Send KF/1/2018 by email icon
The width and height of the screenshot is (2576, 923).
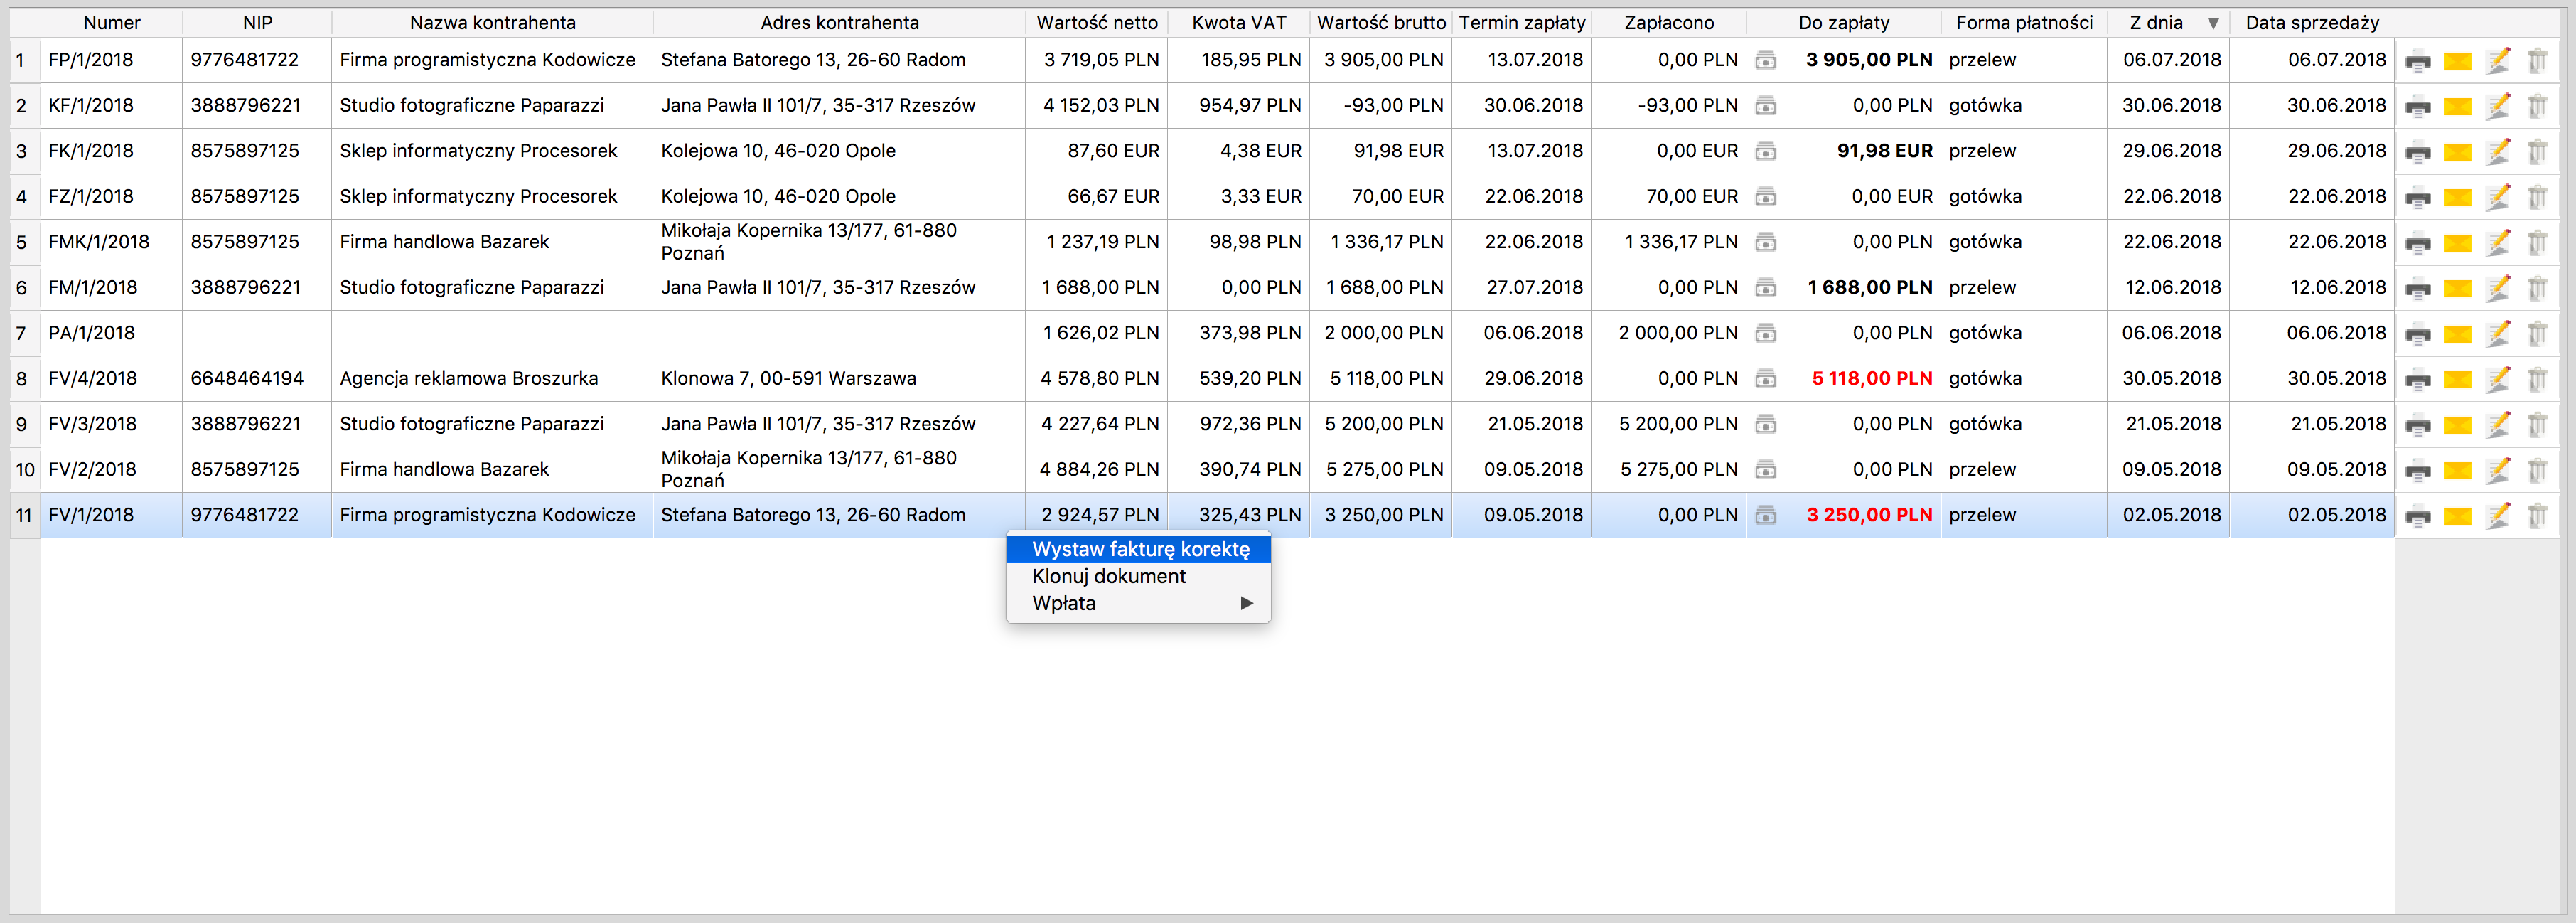tap(2457, 106)
